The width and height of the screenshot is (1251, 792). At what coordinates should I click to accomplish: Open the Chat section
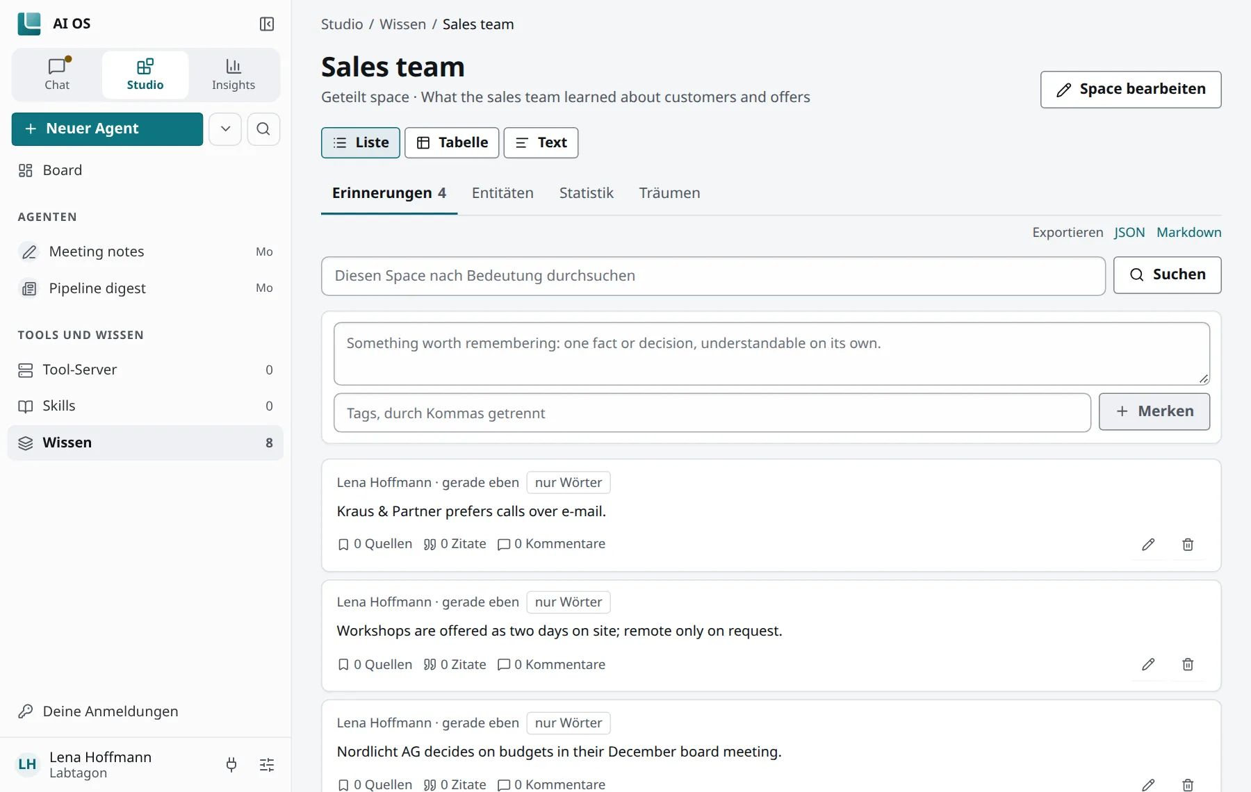pos(57,74)
